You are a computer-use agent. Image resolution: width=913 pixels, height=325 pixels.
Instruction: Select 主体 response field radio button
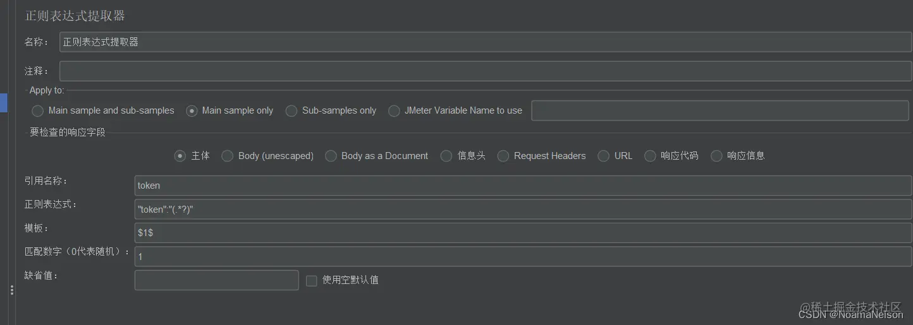click(180, 156)
